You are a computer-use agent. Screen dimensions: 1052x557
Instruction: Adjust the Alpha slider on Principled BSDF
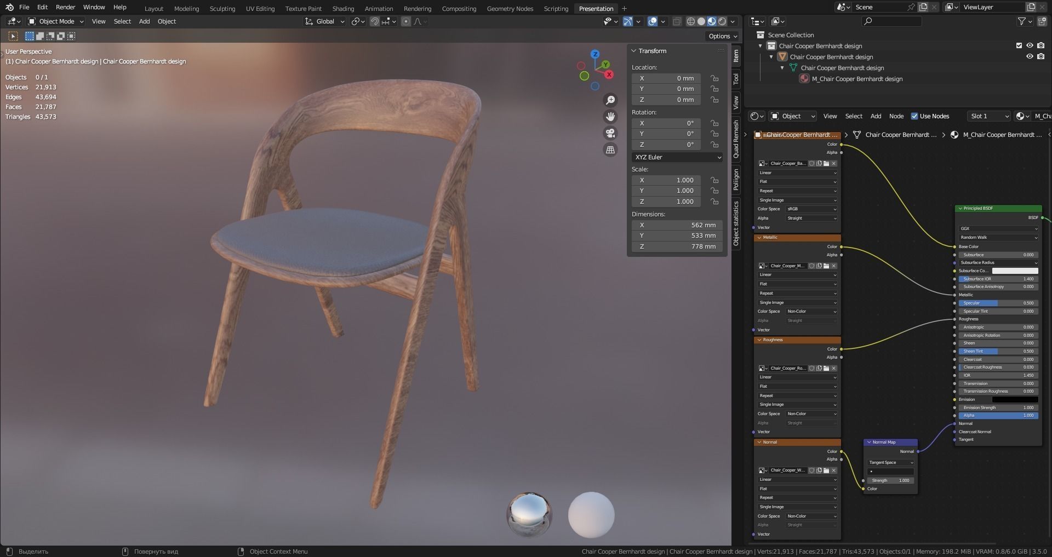pyautogui.click(x=998, y=416)
